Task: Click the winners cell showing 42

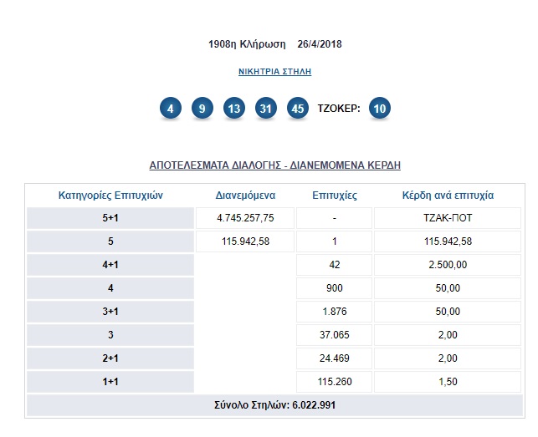Action: [334, 265]
